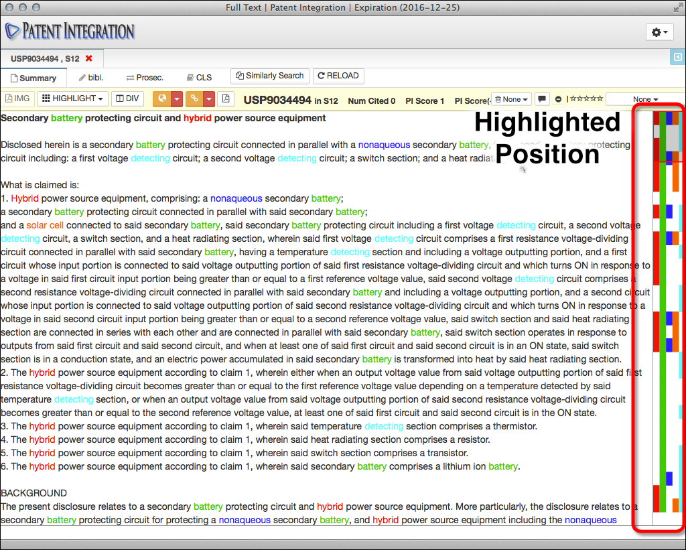Click the BACKGROUND section heading
Viewport: 686px width, 550px height.
click(33, 493)
